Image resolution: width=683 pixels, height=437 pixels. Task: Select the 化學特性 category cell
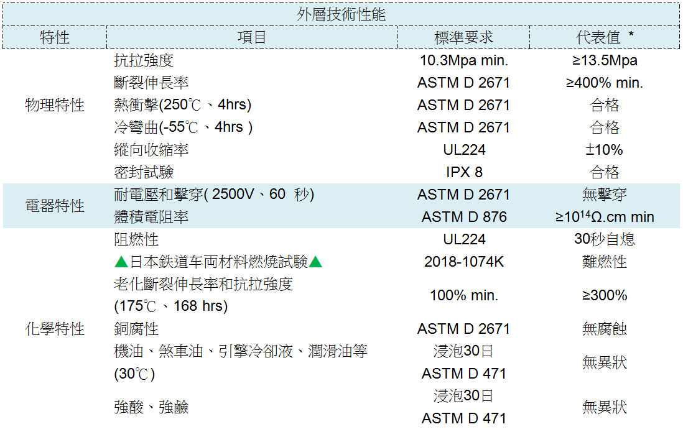pyautogui.click(x=55, y=329)
